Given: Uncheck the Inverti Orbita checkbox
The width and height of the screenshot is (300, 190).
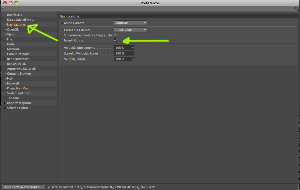Looking at the screenshot, I should pos(116,40).
